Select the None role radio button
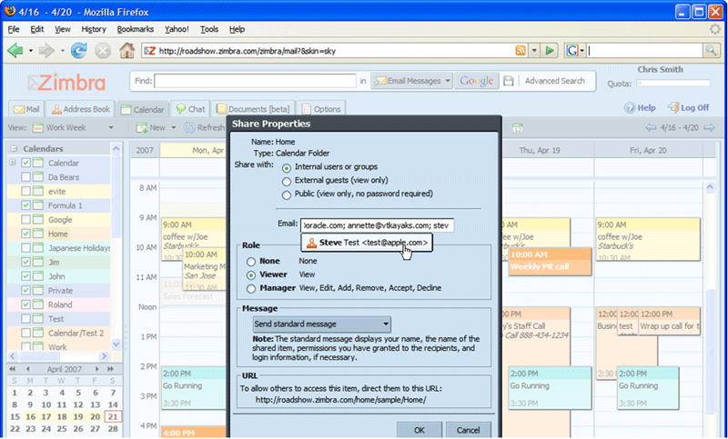 pos(251,262)
